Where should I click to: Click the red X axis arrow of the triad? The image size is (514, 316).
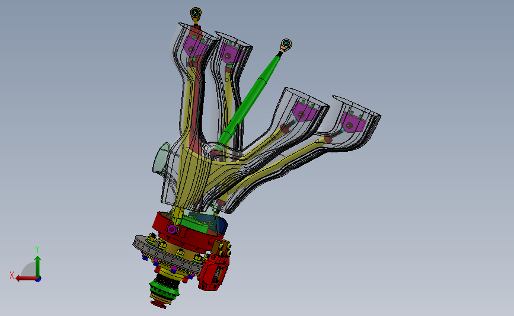(x=25, y=279)
